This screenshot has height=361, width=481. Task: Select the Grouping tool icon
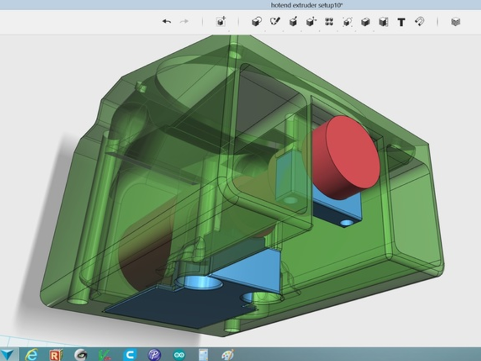[x=348, y=22]
